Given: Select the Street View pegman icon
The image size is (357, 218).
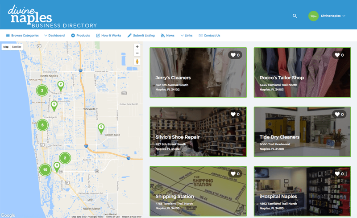Looking at the screenshot, I should coord(137,62).
